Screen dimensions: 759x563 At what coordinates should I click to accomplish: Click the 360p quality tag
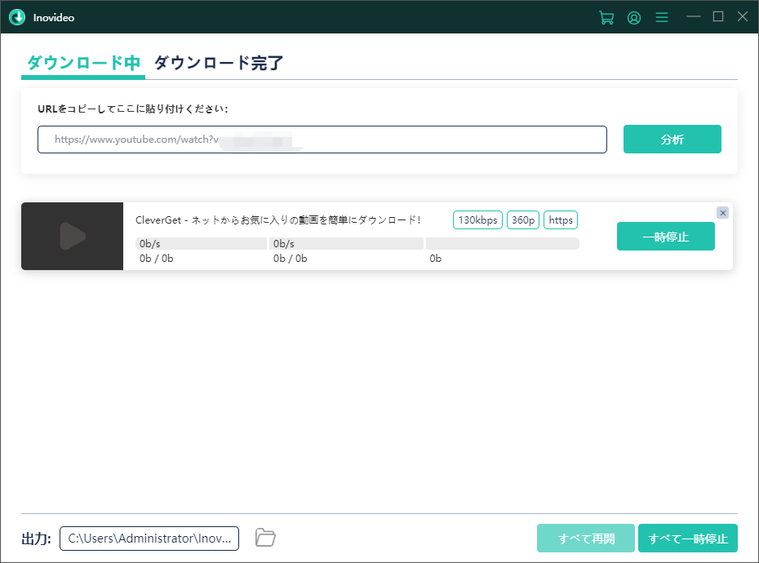coord(523,220)
